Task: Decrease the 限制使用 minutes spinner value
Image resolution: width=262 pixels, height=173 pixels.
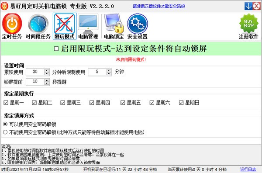Action: (x=109, y=74)
